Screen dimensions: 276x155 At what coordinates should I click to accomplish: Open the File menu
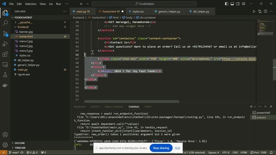11,4
